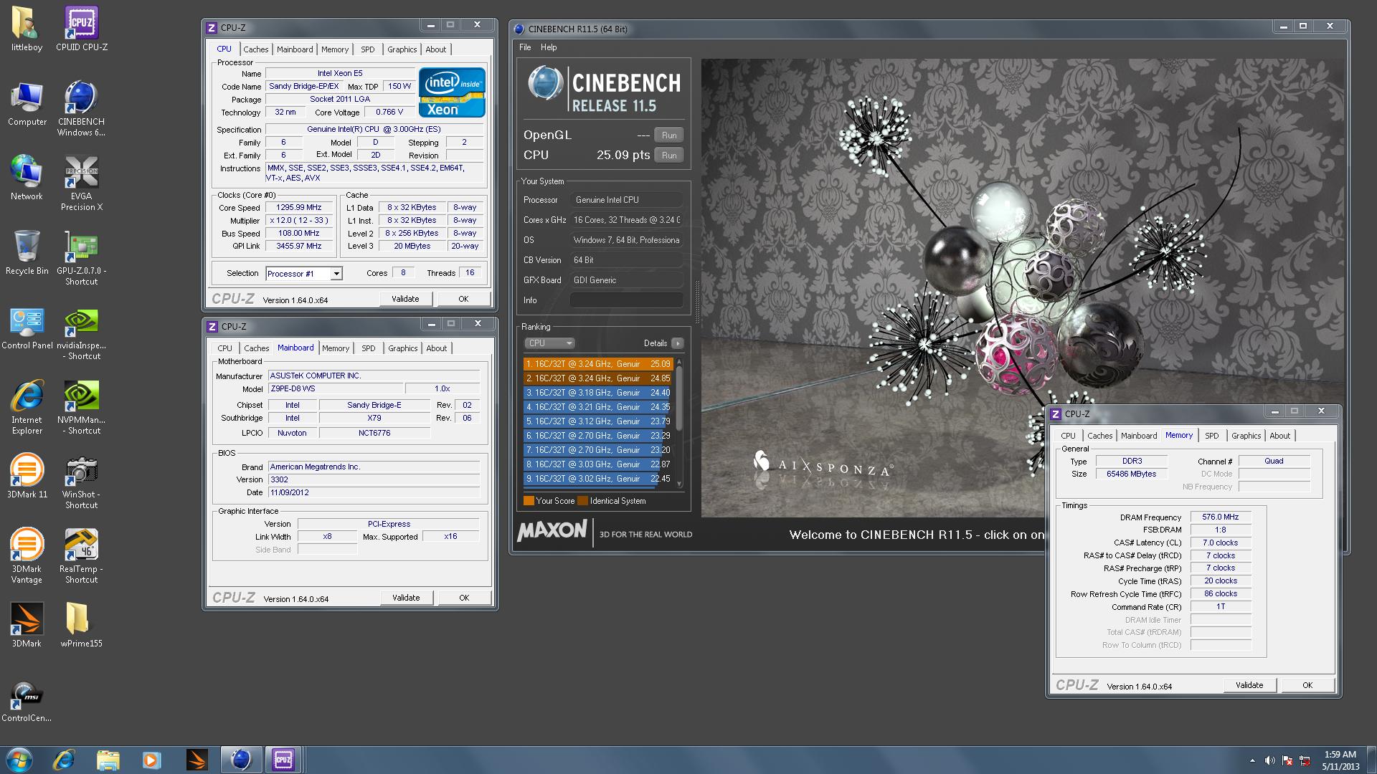Open the Help menu in CINEBENCH
This screenshot has width=1377, height=774.
[x=549, y=47]
